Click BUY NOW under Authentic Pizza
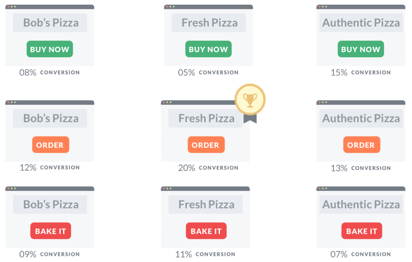Image resolution: width=412 pixels, height=262 pixels. click(361, 49)
